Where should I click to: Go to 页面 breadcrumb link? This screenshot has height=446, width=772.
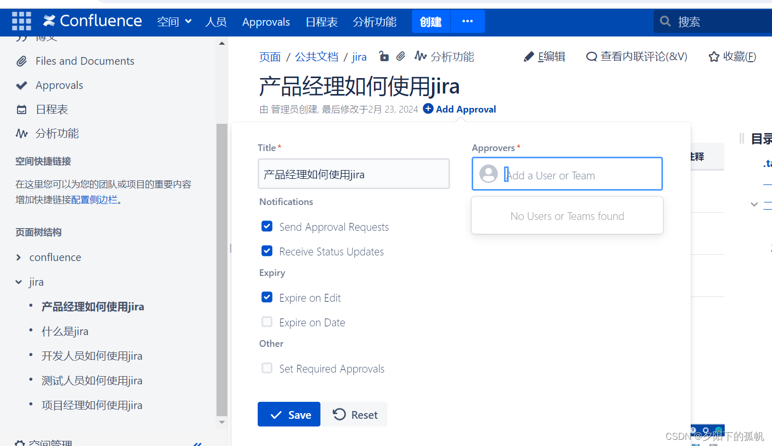pos(270,57)
